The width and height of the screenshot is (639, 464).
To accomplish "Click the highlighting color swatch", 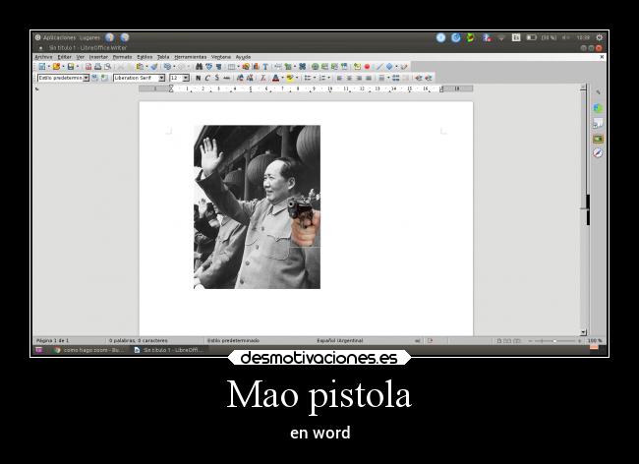I will tap(290, 78).
